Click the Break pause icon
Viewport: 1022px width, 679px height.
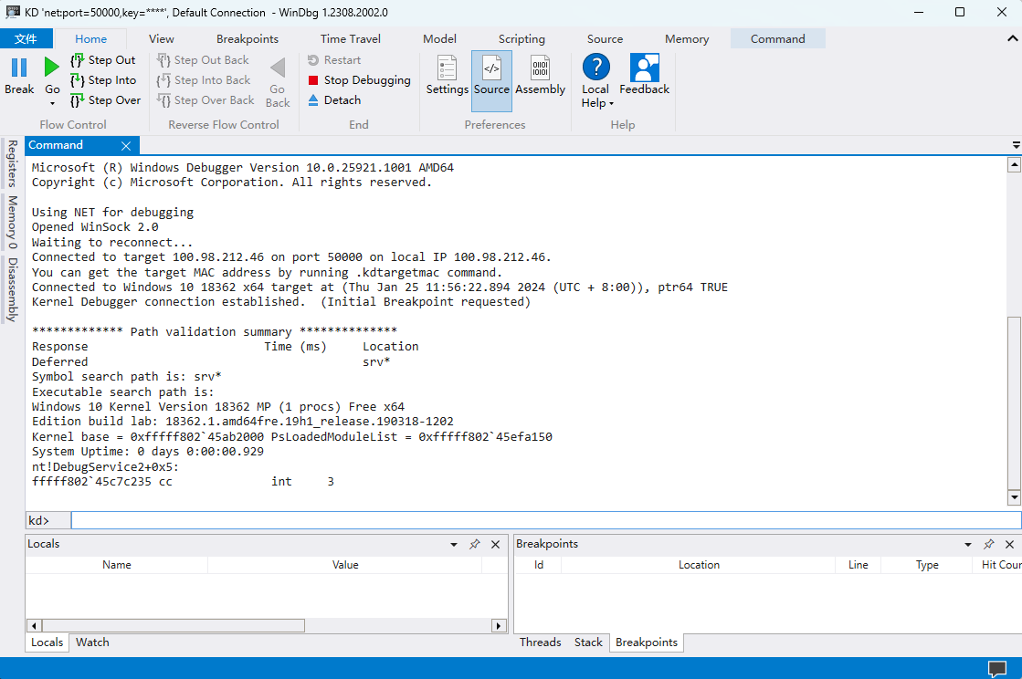[x=19, y=68]
